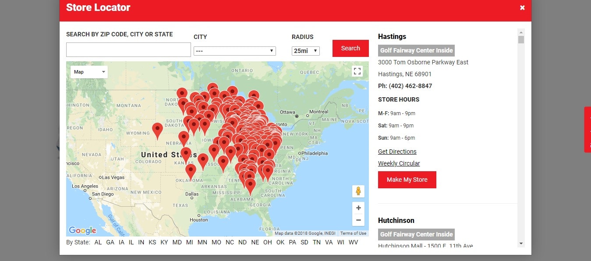The width and height of the screenshot is (591, 261).
Task: Open the map Terms of Use link
Action: (353, 233)
